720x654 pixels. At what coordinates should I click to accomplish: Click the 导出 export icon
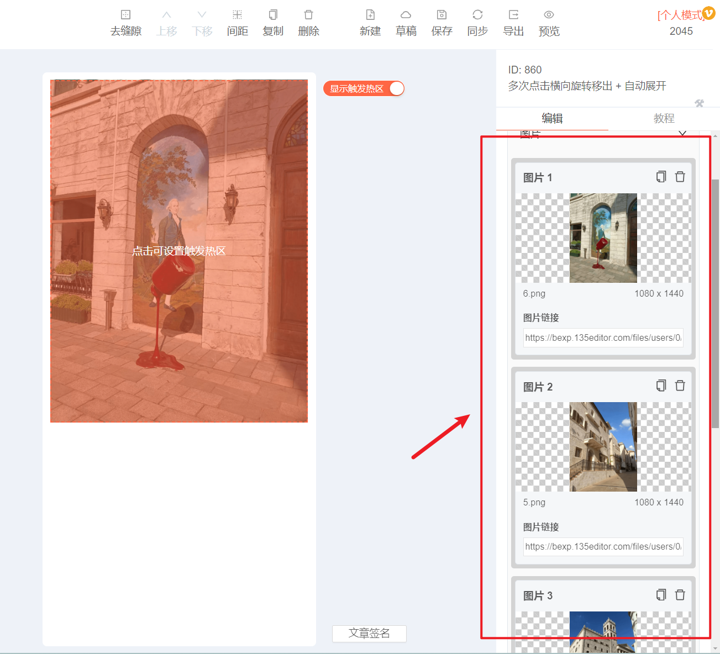pos(513,15)
